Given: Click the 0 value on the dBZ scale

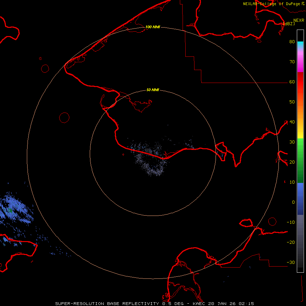Looking at the screenshot, I should click(293, 202).
